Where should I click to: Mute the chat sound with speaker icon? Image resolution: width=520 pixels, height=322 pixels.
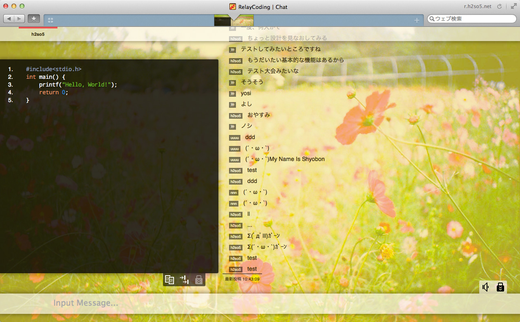(x=485, y=287)
